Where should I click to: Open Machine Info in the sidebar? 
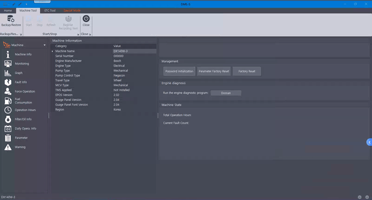point(23,54)
